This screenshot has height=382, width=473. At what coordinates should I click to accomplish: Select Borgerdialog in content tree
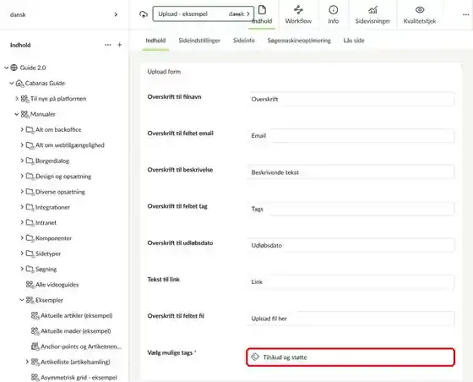tap(52, 161)
